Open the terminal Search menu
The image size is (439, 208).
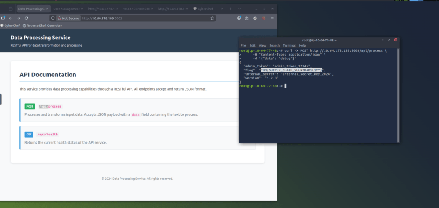274,45
